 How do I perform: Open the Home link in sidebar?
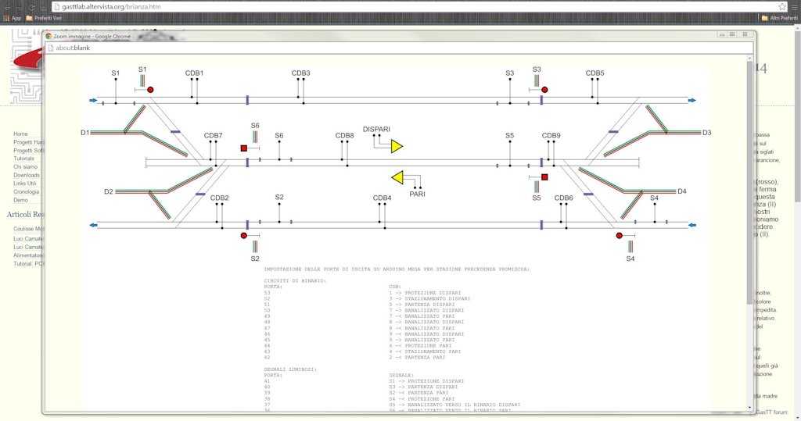click(x=20, y=134)
